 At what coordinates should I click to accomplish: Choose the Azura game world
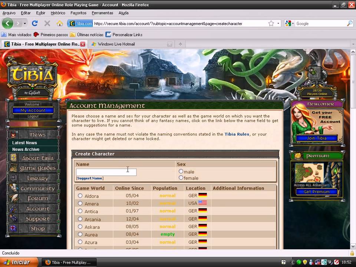point(80,242)
